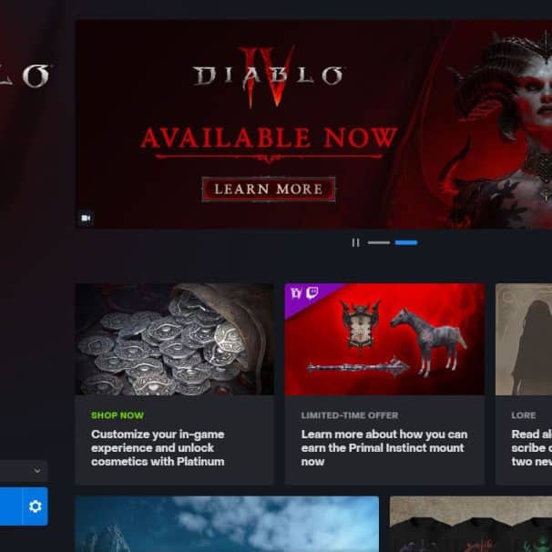The width and height of the screenshot is (552, 552).
Task: Click the Available Now banner headline
Action: click(269, 138)
